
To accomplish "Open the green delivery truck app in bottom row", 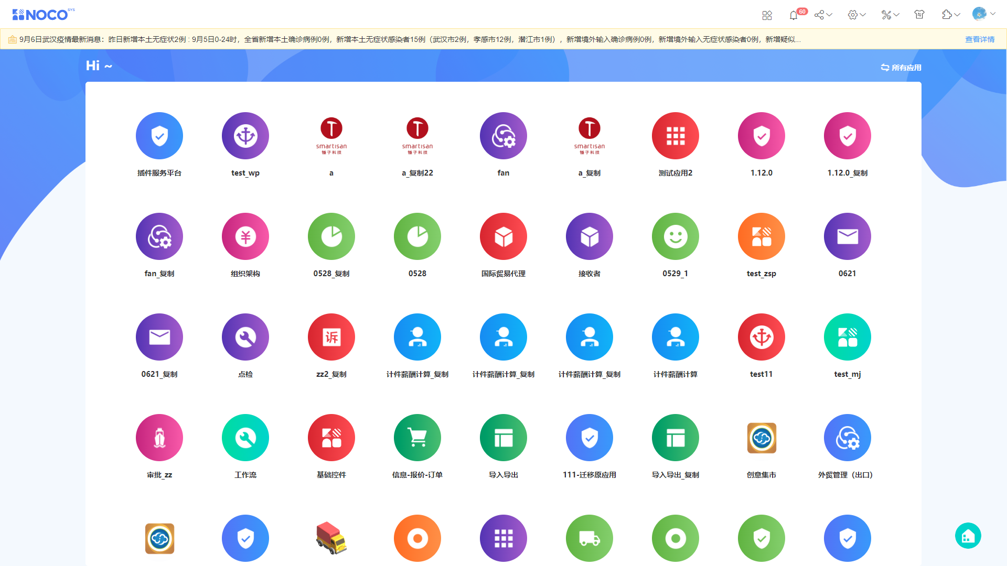I will tap(590, 538).
